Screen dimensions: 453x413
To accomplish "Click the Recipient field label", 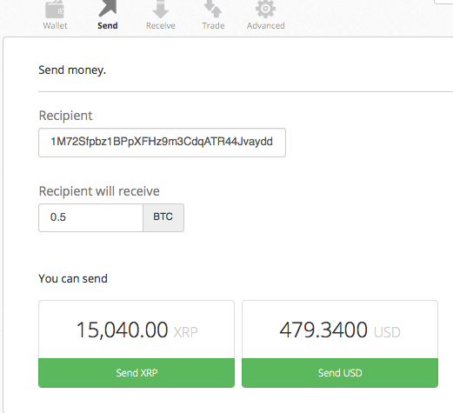I will [65, 116].
